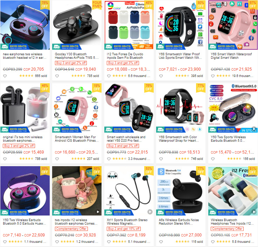
Task: Add I12 Tws Fones to wishlist heart
Action: tap(109, 76)
